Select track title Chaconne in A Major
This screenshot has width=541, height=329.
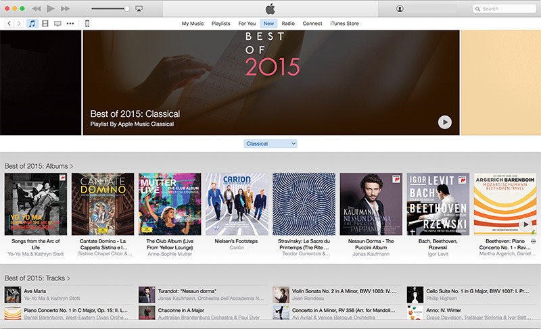[x=181, y=310]
